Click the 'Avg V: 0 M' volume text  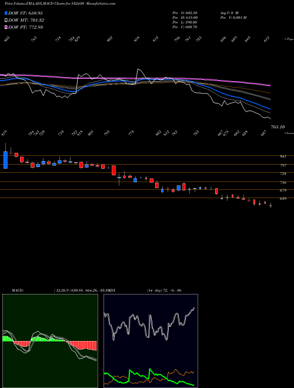pos(229,13)
